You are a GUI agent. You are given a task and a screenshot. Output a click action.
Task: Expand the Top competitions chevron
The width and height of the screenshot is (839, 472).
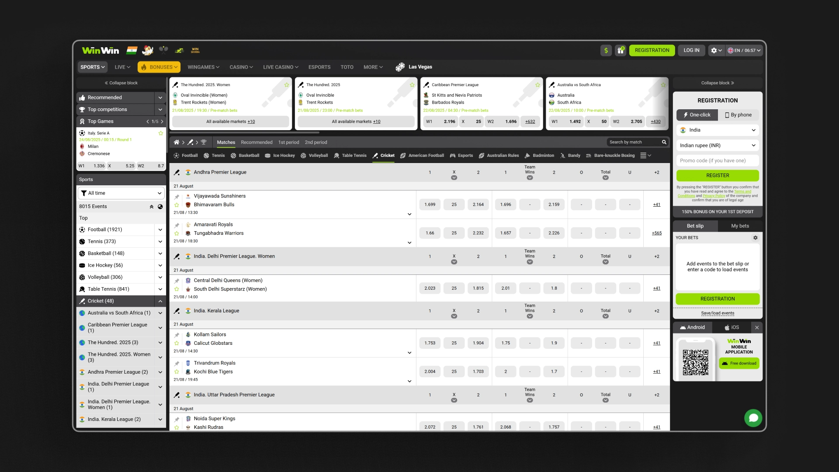click(160, 110)
